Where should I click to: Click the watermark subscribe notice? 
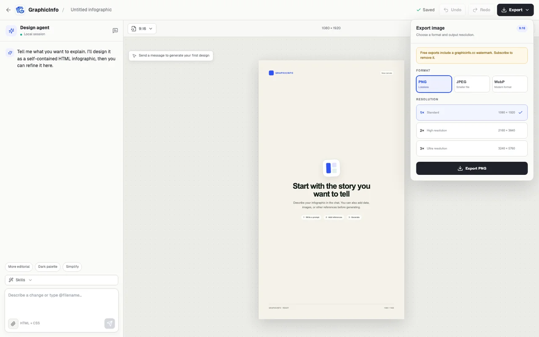[472, 55]
